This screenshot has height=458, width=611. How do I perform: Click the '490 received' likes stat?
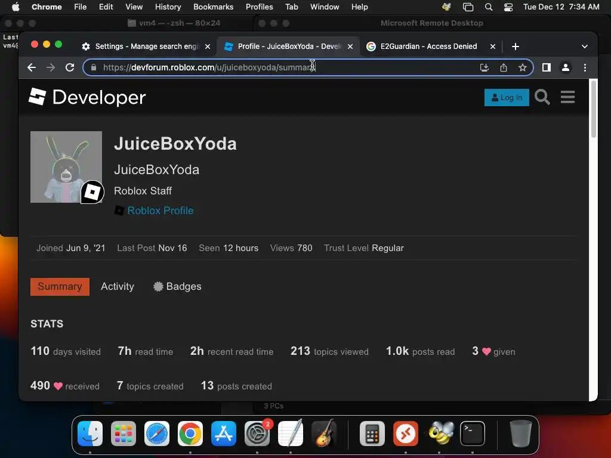click(65, 386)
